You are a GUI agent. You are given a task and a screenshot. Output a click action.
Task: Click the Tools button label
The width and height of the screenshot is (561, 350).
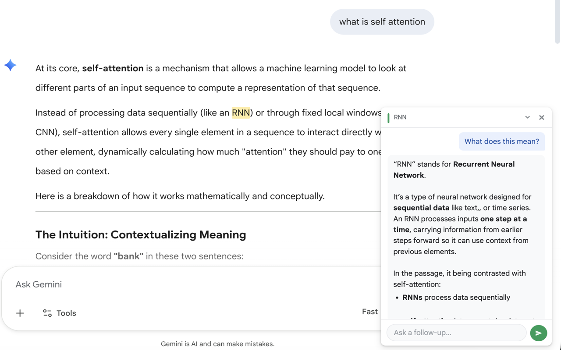pos(67,313)
